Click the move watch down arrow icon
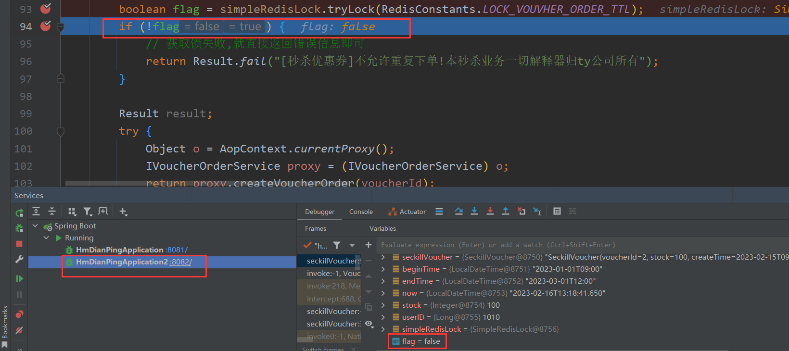The image size is (789, 351). [x=369, y=291]
